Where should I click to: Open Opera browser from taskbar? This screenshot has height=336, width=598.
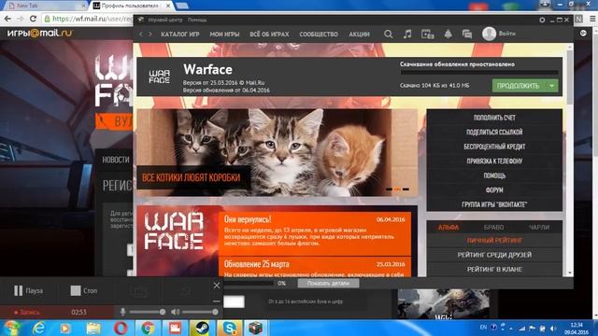pyautogui.click(x=121, y=328)
